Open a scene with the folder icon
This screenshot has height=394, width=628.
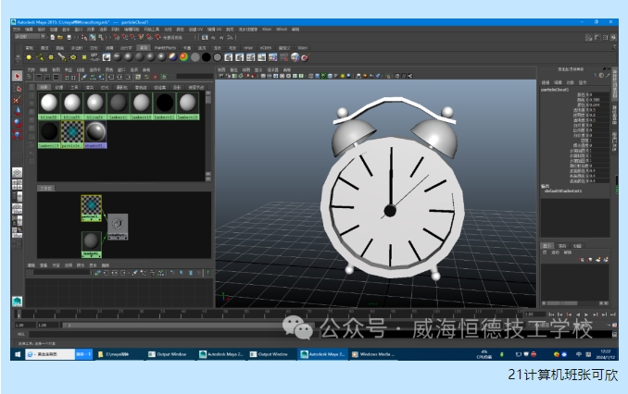(60, 37)
